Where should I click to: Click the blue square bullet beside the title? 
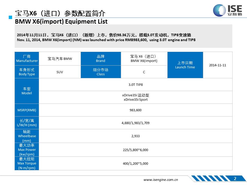coord(10,17)
